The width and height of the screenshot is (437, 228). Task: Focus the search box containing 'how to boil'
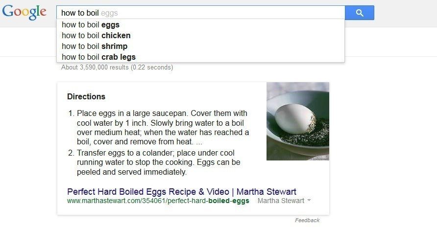click(x=201, y=13)
